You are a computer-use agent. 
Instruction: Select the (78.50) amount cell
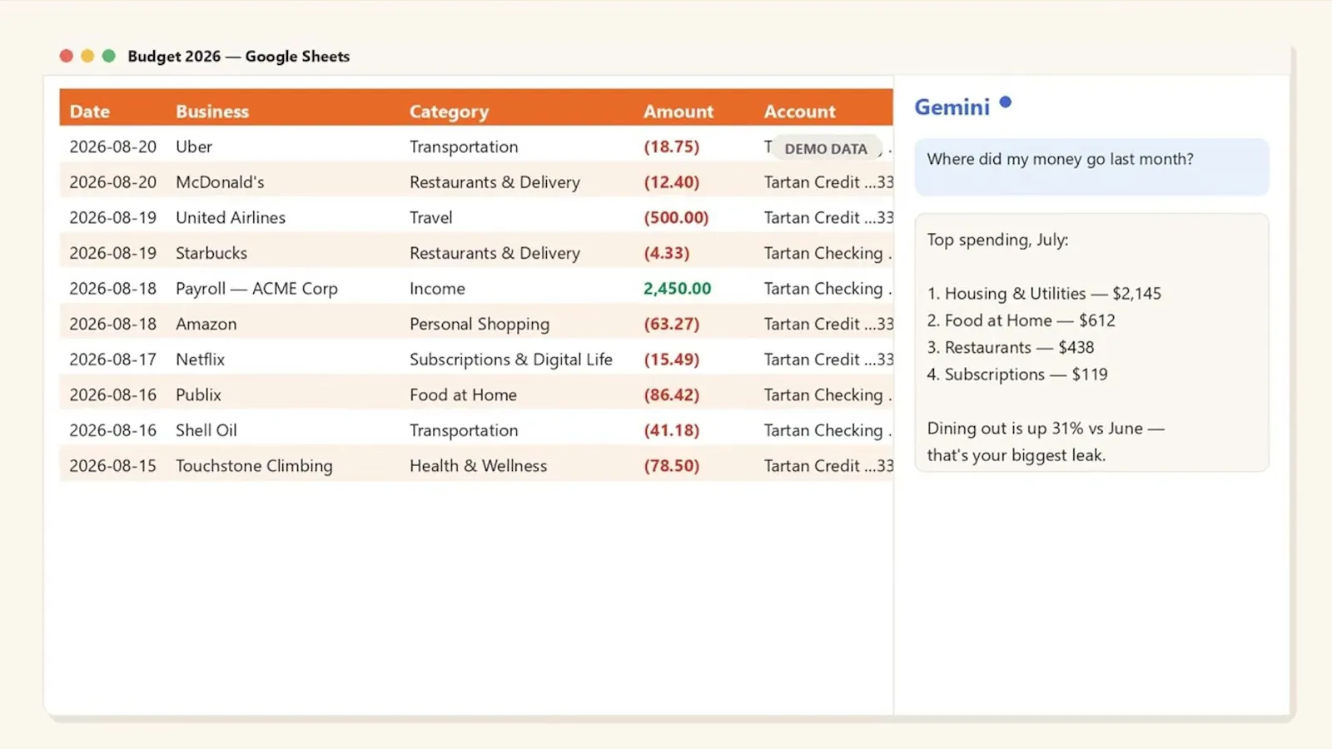(x=672, y=466)
